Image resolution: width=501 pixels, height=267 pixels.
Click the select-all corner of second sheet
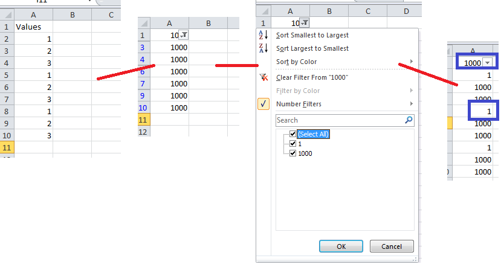tap(144, 24)
